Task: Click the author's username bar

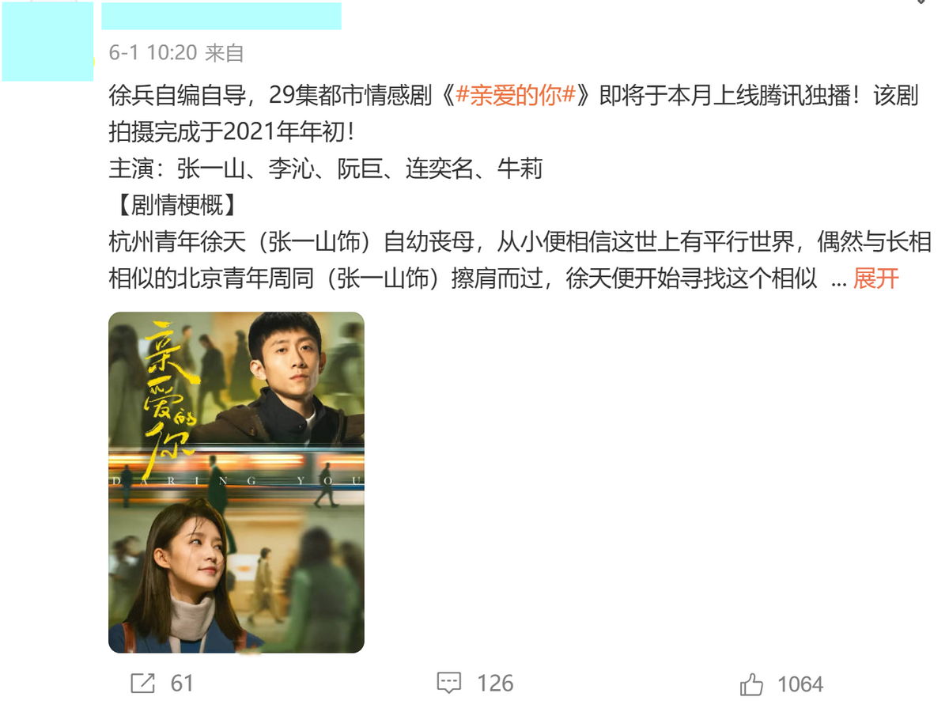Action: click(x=221, y=16)
